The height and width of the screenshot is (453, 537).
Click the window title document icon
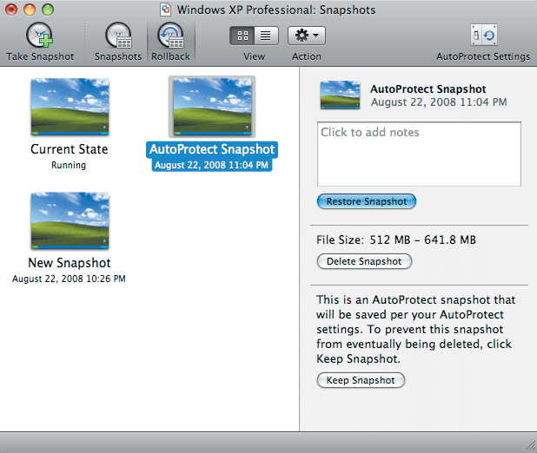point(165,10)
